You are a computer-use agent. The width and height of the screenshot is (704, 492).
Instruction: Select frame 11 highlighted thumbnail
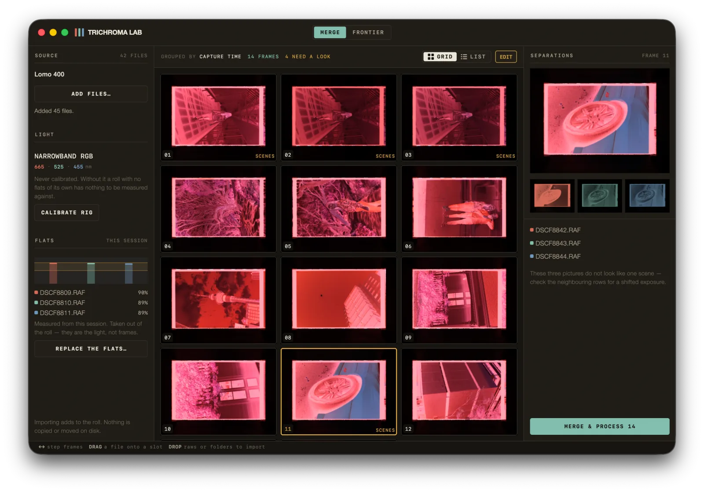pyautogui.click(x=339, y=392)
